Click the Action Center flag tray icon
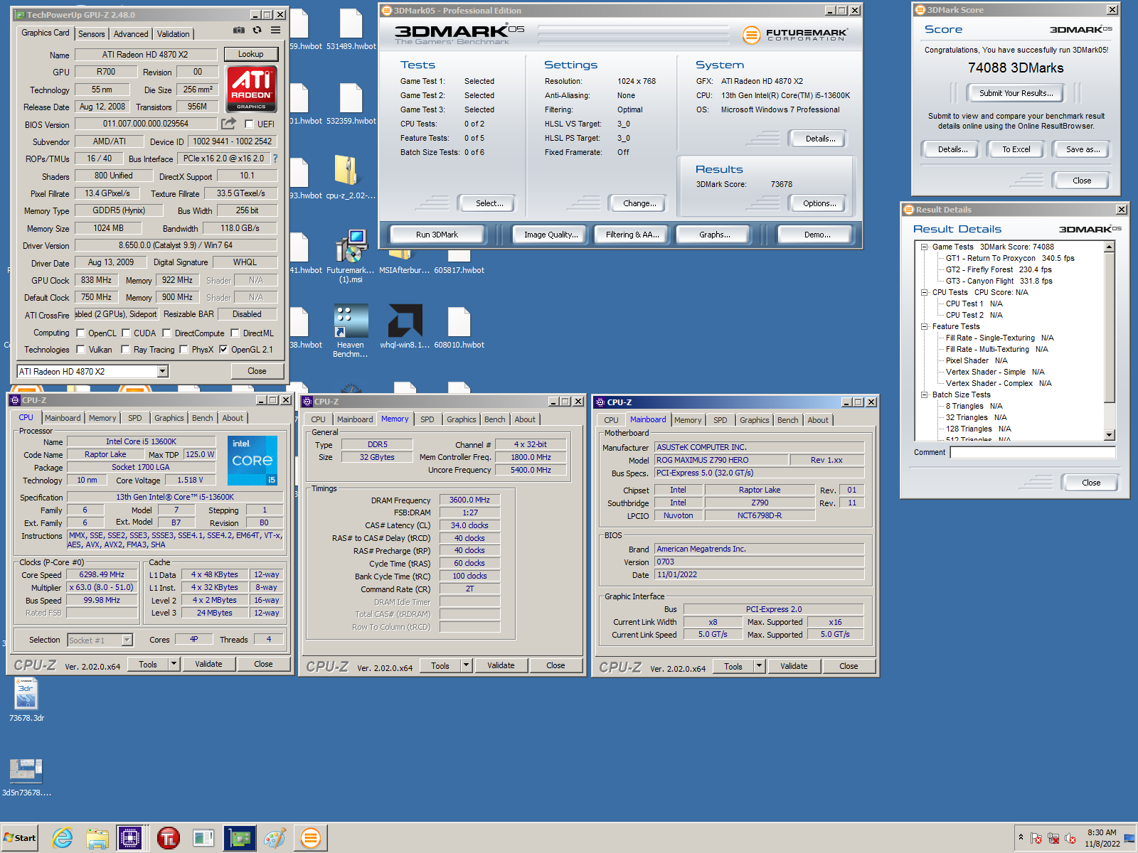This screenshot has height=853, width=1138. click(x=1036, y=838)
